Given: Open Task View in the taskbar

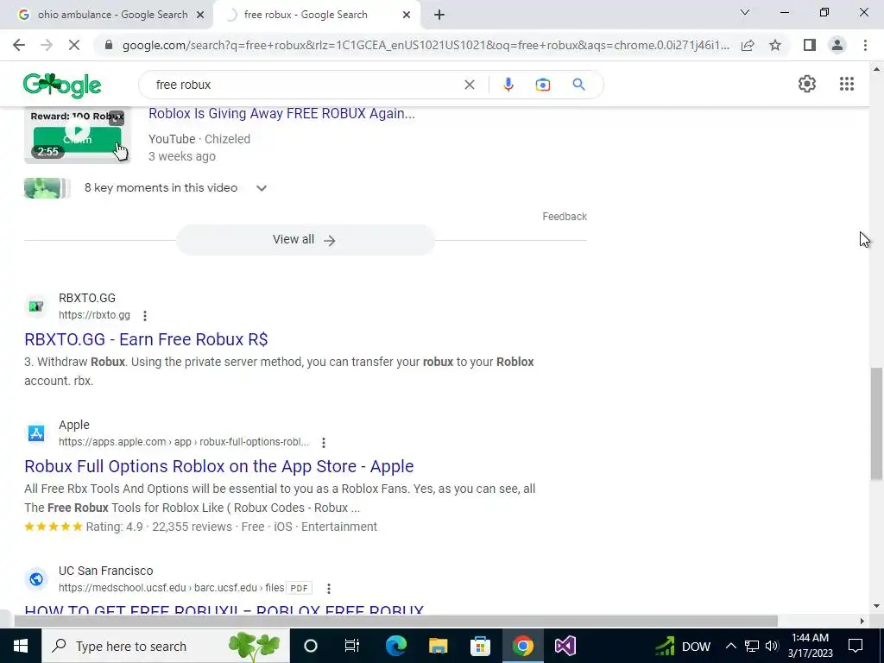Looking at the screenshot, I should coord(352,646).
